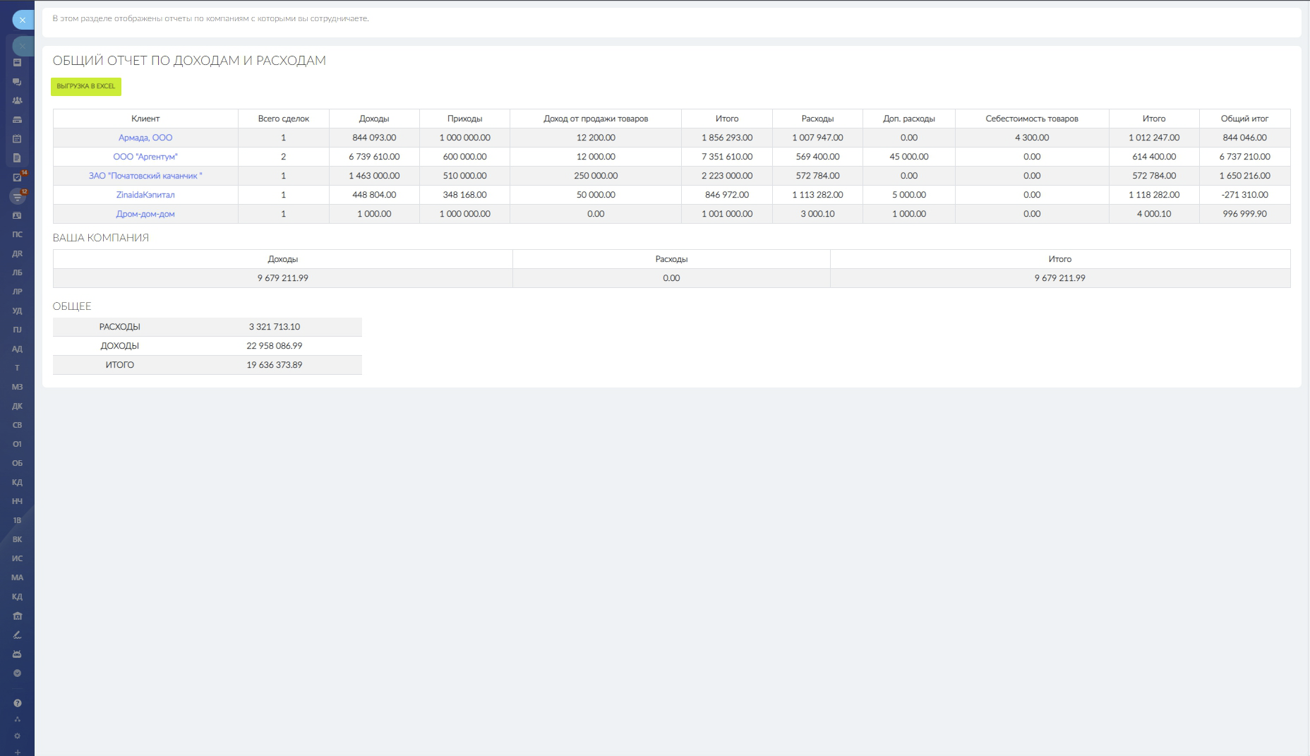Open the chat messages icon in sidebar
1310x756 pixels.
pos(17,82)
